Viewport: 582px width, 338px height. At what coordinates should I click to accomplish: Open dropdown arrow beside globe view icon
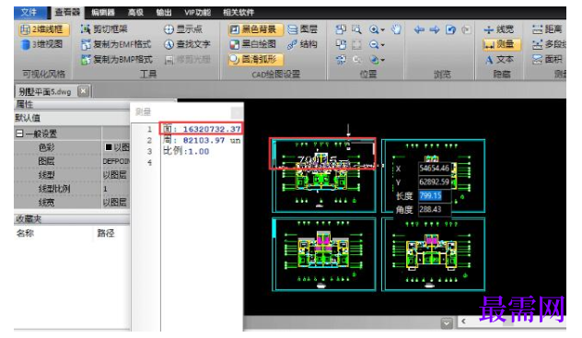coord(383,60)
